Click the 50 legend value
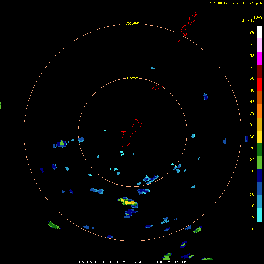Screen dimensions: 264x264 252,79
